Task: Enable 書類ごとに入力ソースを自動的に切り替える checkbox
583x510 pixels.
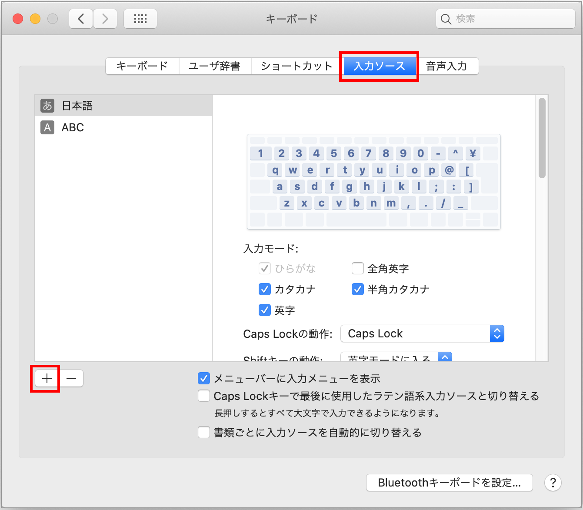Action: tap(204, 433)
